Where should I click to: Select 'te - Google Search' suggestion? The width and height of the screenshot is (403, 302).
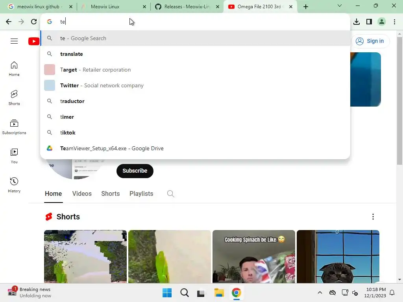pyautogui.click(x=195, y=38)
